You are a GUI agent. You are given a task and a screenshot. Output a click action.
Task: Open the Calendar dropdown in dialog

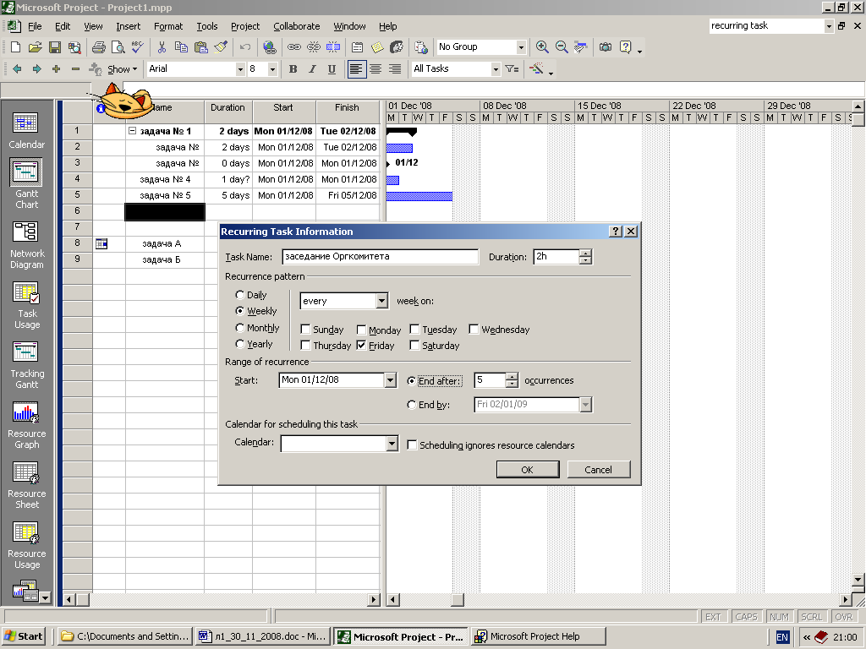click(x=391, y=444)
